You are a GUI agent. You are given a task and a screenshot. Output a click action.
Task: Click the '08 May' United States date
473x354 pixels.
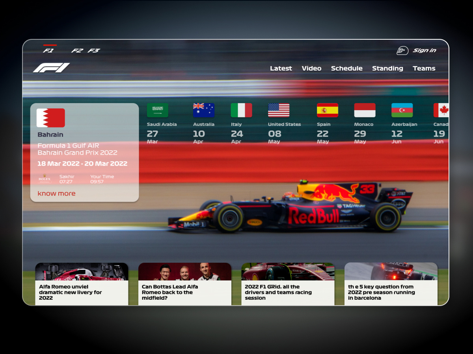[x=274, y=136]
